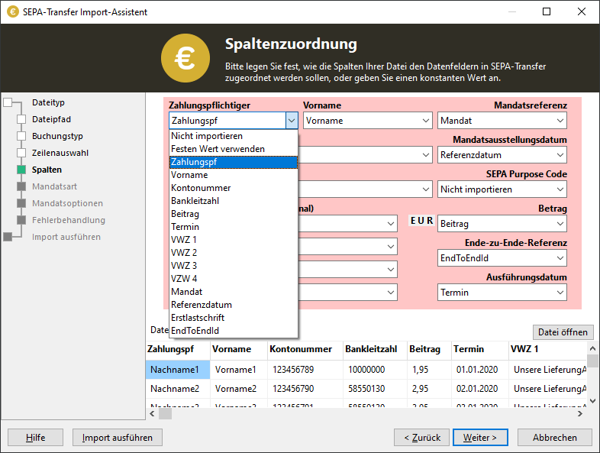Screen dimensions: 600x453
Task: Click the 'Import ausführen' bottom button
Action: coord(118,437)
